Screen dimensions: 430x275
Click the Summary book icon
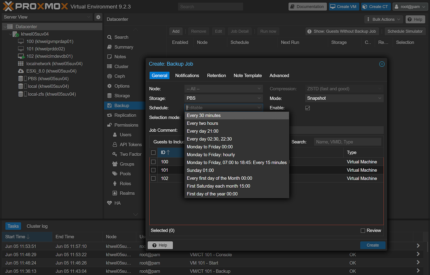tap(109, 47)
